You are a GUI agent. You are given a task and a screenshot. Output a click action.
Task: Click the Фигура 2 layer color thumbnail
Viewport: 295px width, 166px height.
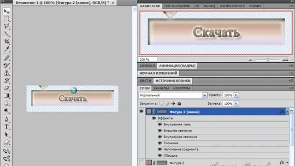149,163
